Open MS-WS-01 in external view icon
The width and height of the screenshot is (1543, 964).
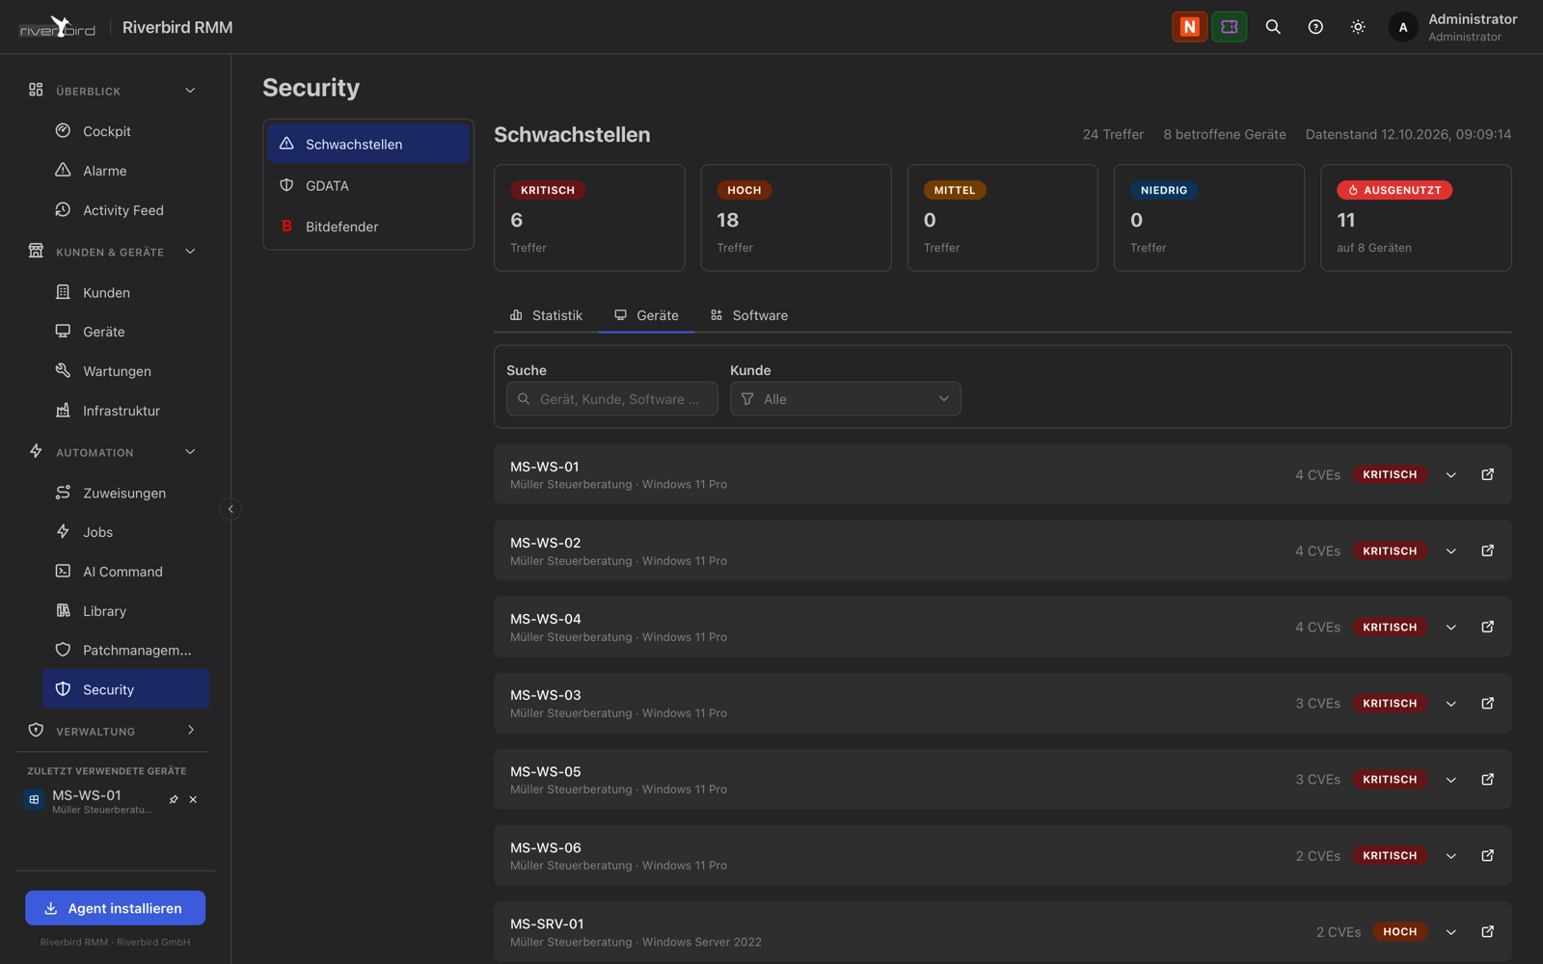[1488, 474]
